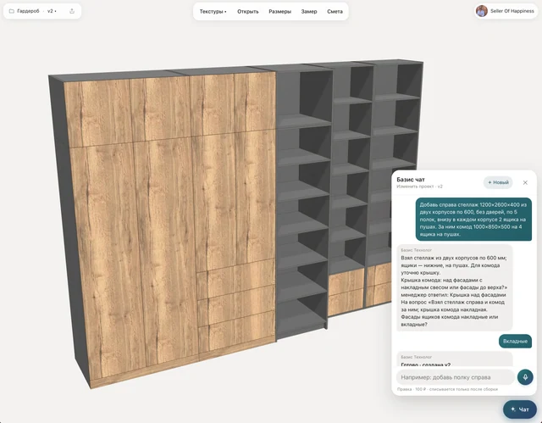Click the user message about стеллаж 1200×2600×400

(473, 220)
